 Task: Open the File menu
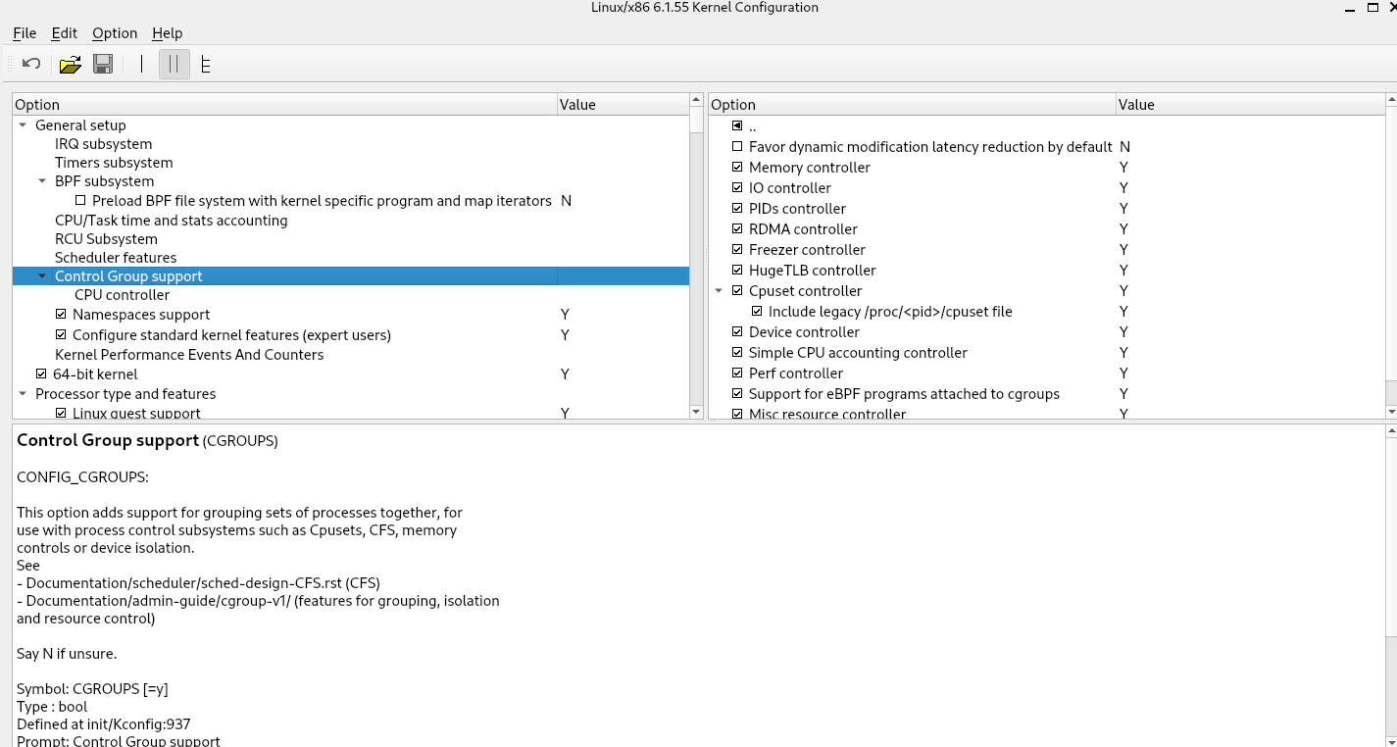(x=25, y=33)
